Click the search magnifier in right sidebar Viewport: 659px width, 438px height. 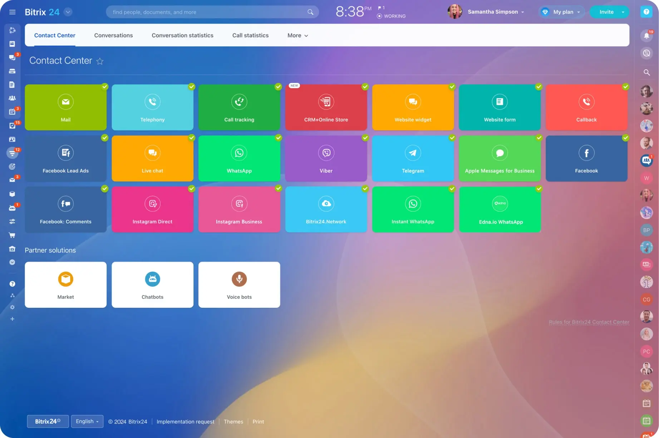pyautogui.click(x=646, y=72)
